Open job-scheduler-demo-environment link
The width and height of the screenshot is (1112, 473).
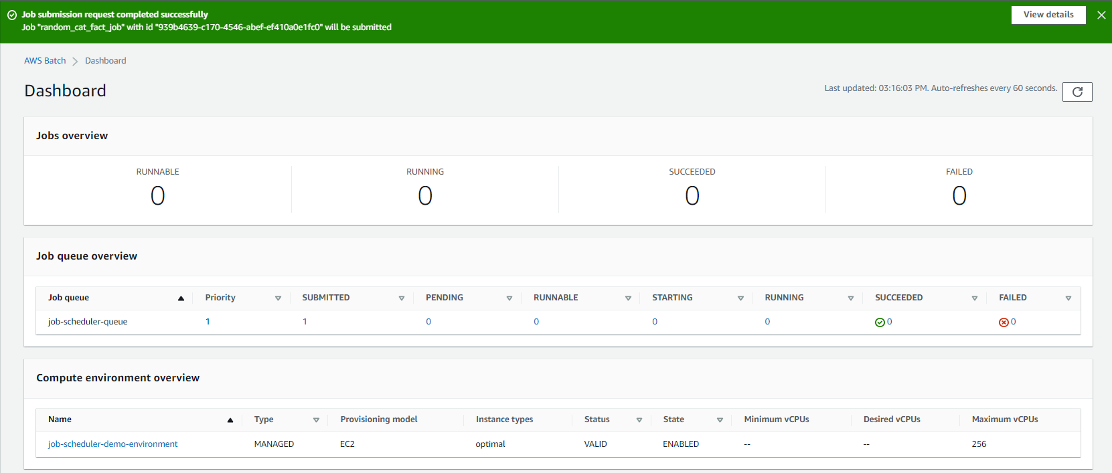coord(112,444)
